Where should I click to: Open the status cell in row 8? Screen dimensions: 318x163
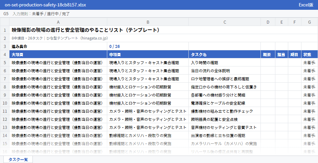tap(310, 87)
